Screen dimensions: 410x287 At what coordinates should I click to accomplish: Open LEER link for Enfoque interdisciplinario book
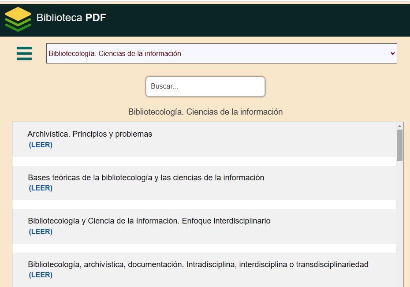[x=41, y=232]
